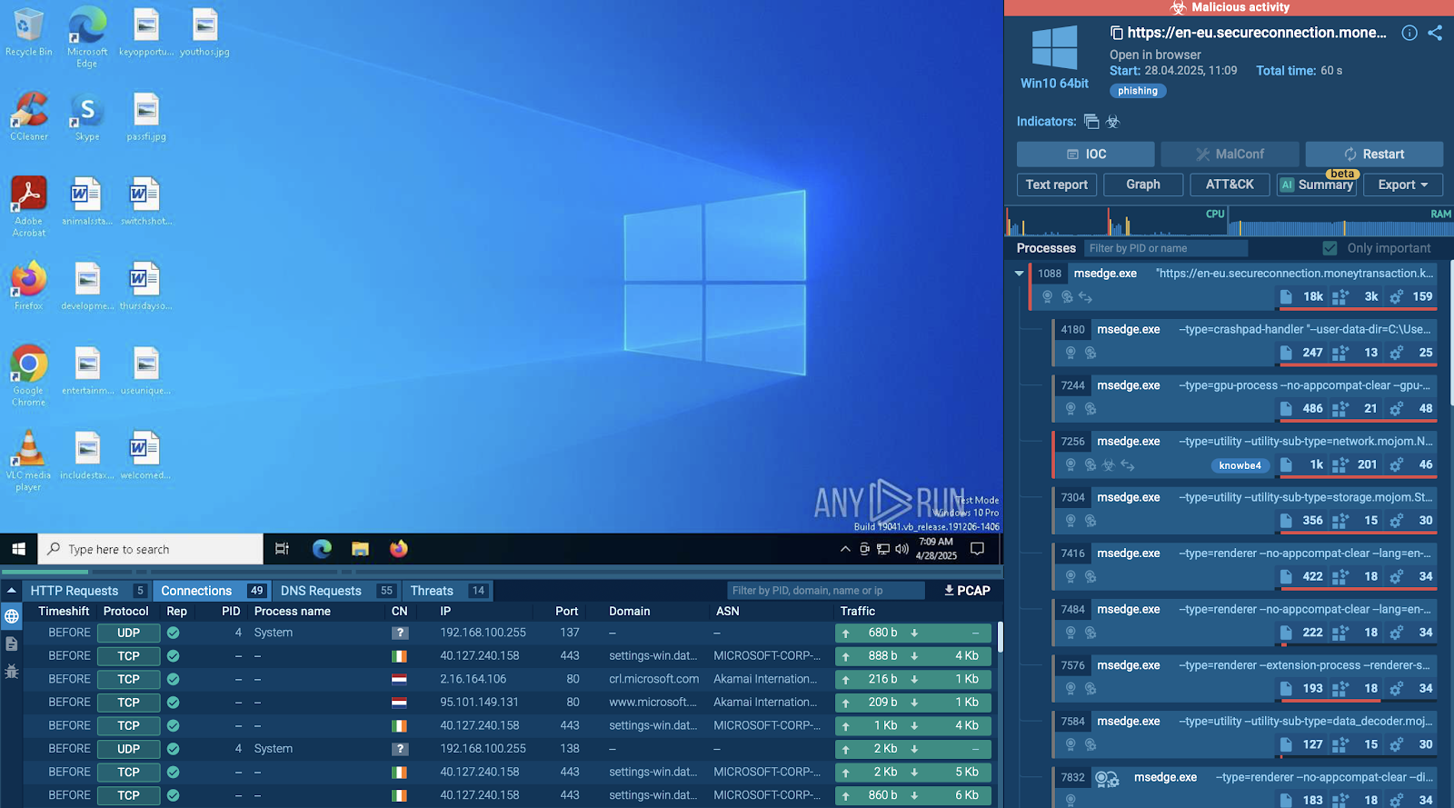This screenshot has height=808, width=1454.
Task: Click the IOC button
Action: coord(1086,154)
